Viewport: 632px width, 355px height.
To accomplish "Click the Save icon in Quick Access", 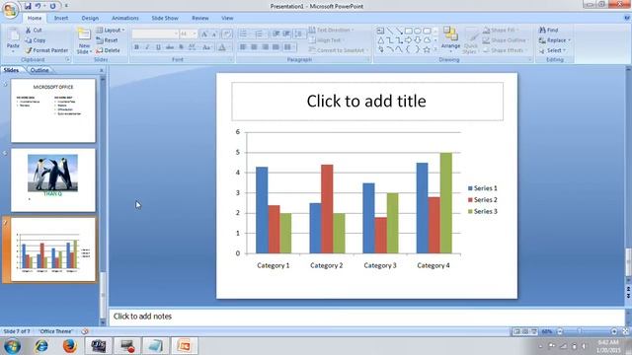I will 28,6.
